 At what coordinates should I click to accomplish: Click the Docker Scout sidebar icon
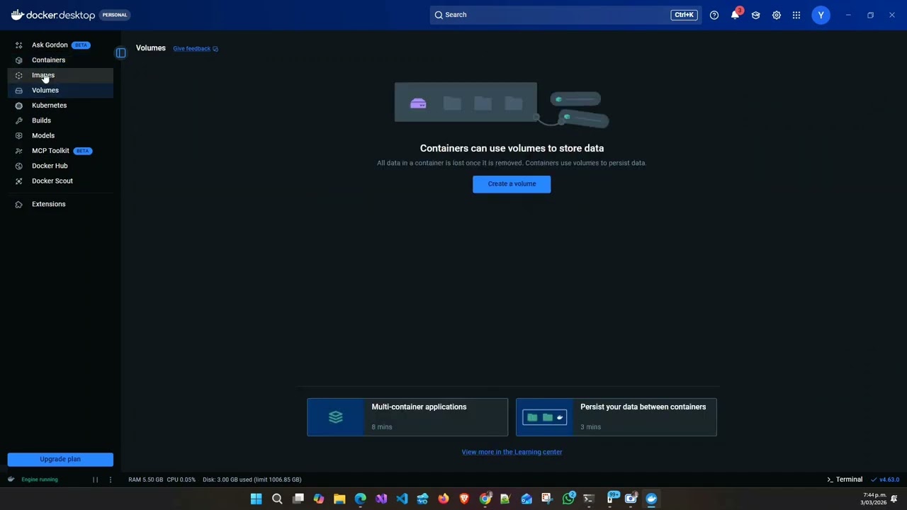coord(19,181)
